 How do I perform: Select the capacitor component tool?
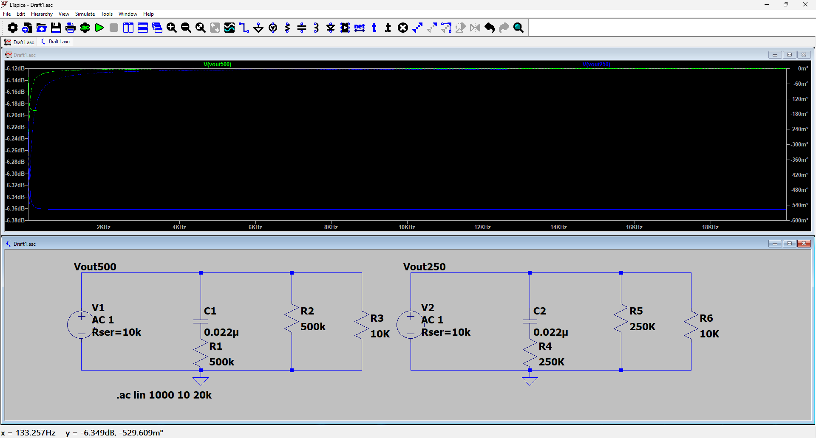[302, 28]
